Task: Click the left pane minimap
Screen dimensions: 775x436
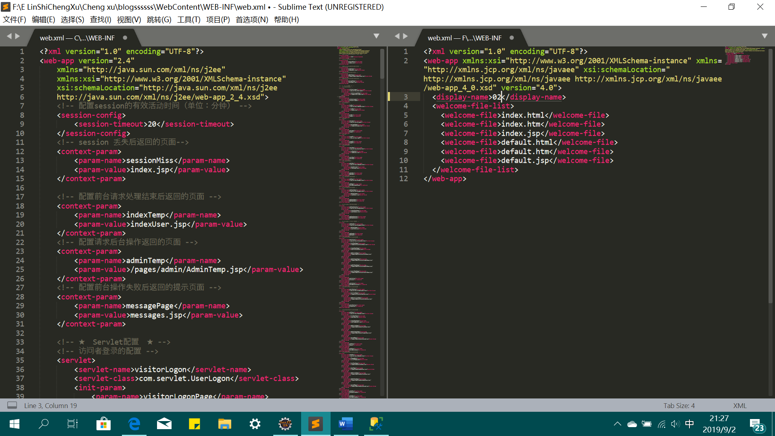Action: [x=358, y=222]
